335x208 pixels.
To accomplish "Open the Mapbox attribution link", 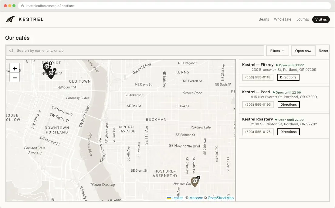I will point(196,198).
